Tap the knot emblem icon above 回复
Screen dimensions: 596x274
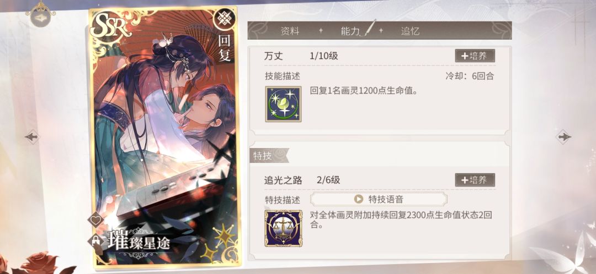224,20
